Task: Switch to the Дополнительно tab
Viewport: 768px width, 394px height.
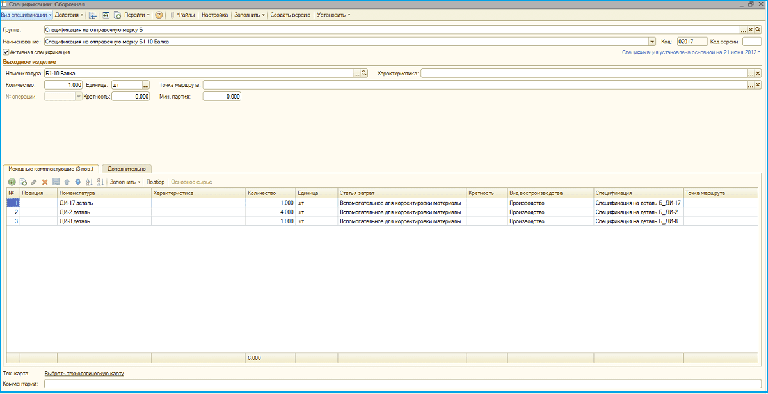Action: [x=127, y=169]
